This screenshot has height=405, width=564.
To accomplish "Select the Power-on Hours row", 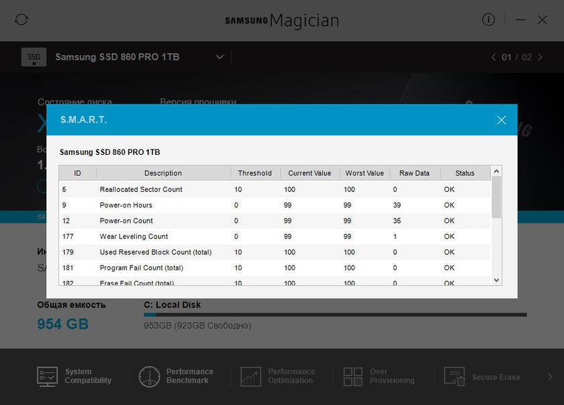I will point(269,205).
